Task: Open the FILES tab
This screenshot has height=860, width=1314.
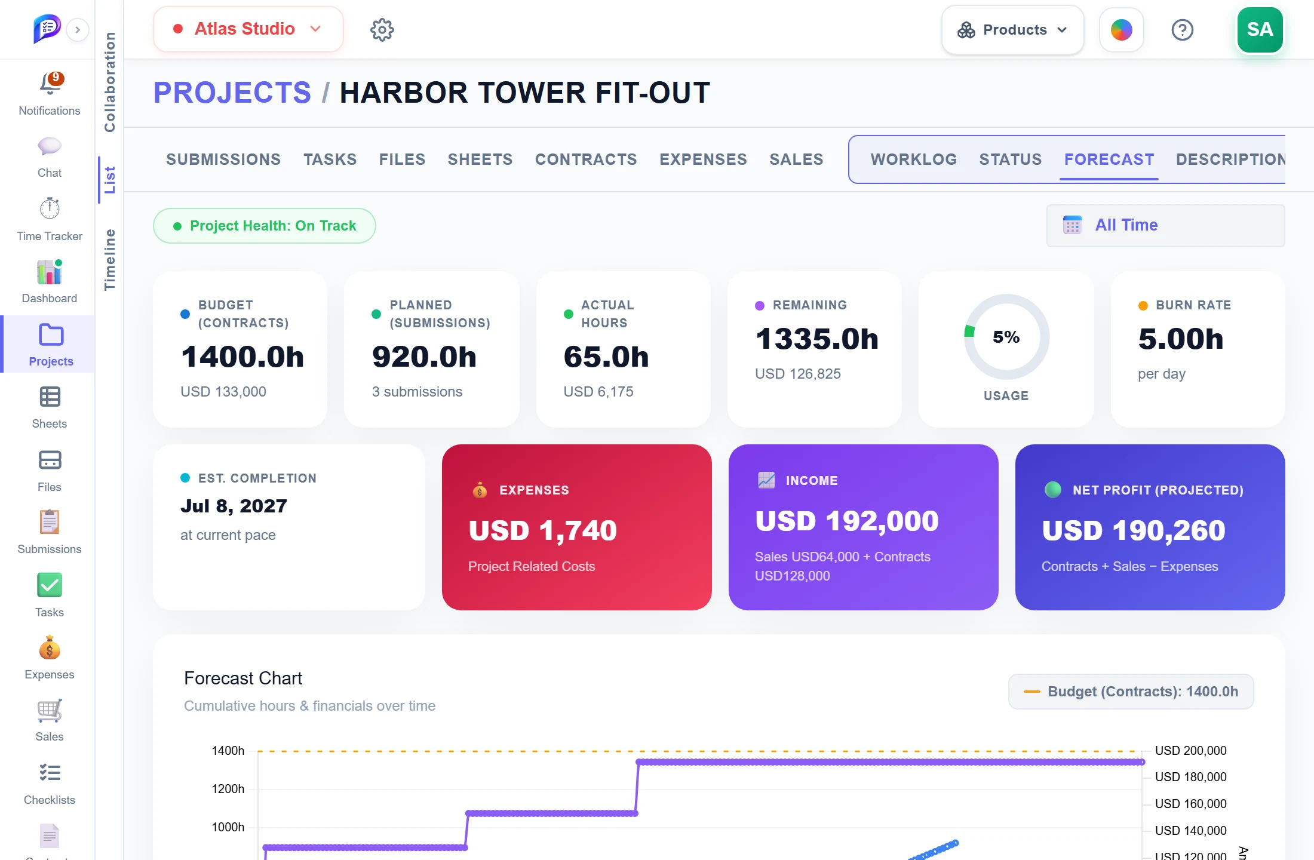Action: coord(403,159)
